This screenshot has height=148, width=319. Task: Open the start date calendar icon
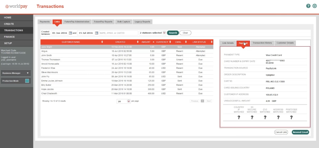[x=70, y=33]
